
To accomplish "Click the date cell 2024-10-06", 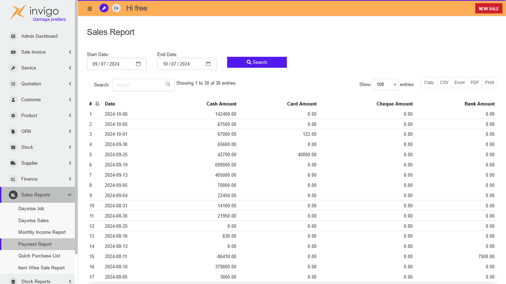I will (116, 114).
